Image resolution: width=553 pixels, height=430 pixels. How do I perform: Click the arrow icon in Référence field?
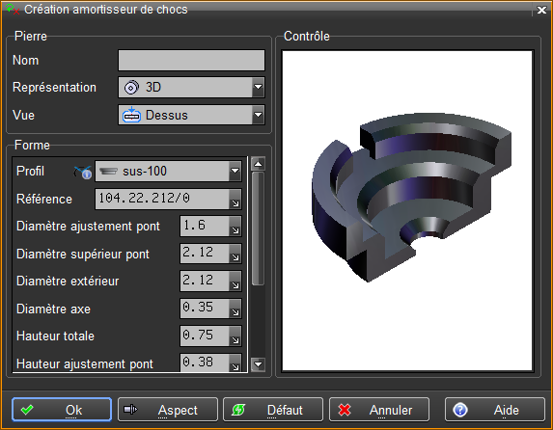[x=235, y=200]
